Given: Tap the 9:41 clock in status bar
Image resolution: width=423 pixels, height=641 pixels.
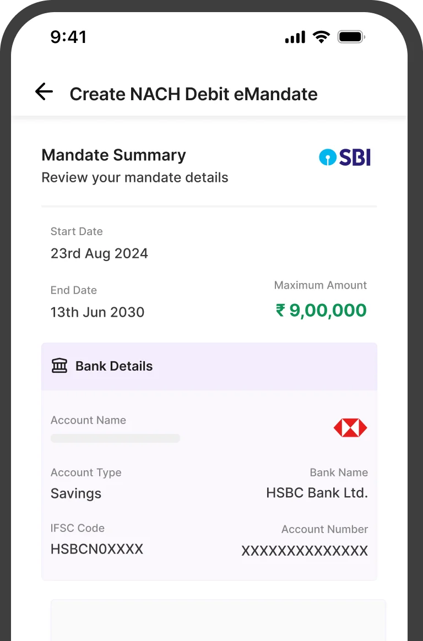Looking at the screenshot, I should (x=68, y=37).
